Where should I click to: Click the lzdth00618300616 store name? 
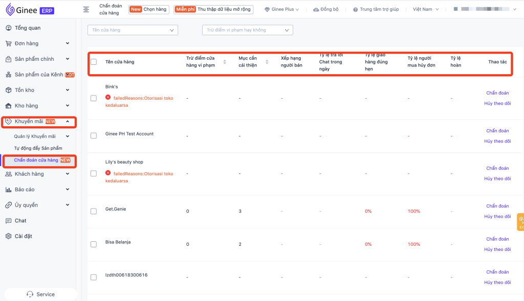coord(126,275)
